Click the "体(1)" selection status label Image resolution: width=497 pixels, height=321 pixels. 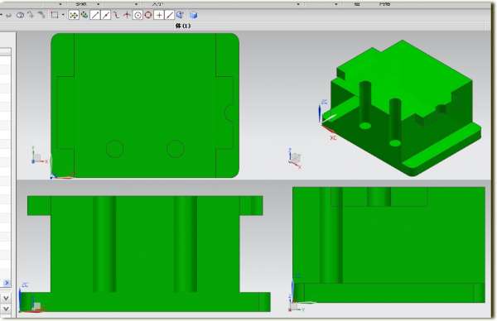pos(183,26)
